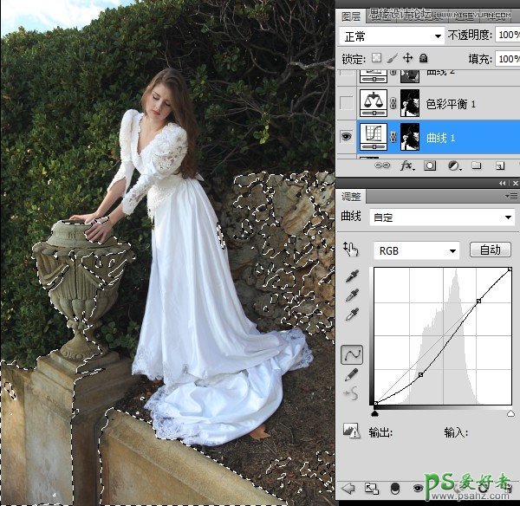The width and height of the screenshot is (520, 506).
Task: Click the new adjustment layer icon
Action: tap(451, 165)
